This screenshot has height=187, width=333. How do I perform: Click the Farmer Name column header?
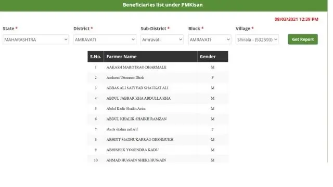point(150,57)
